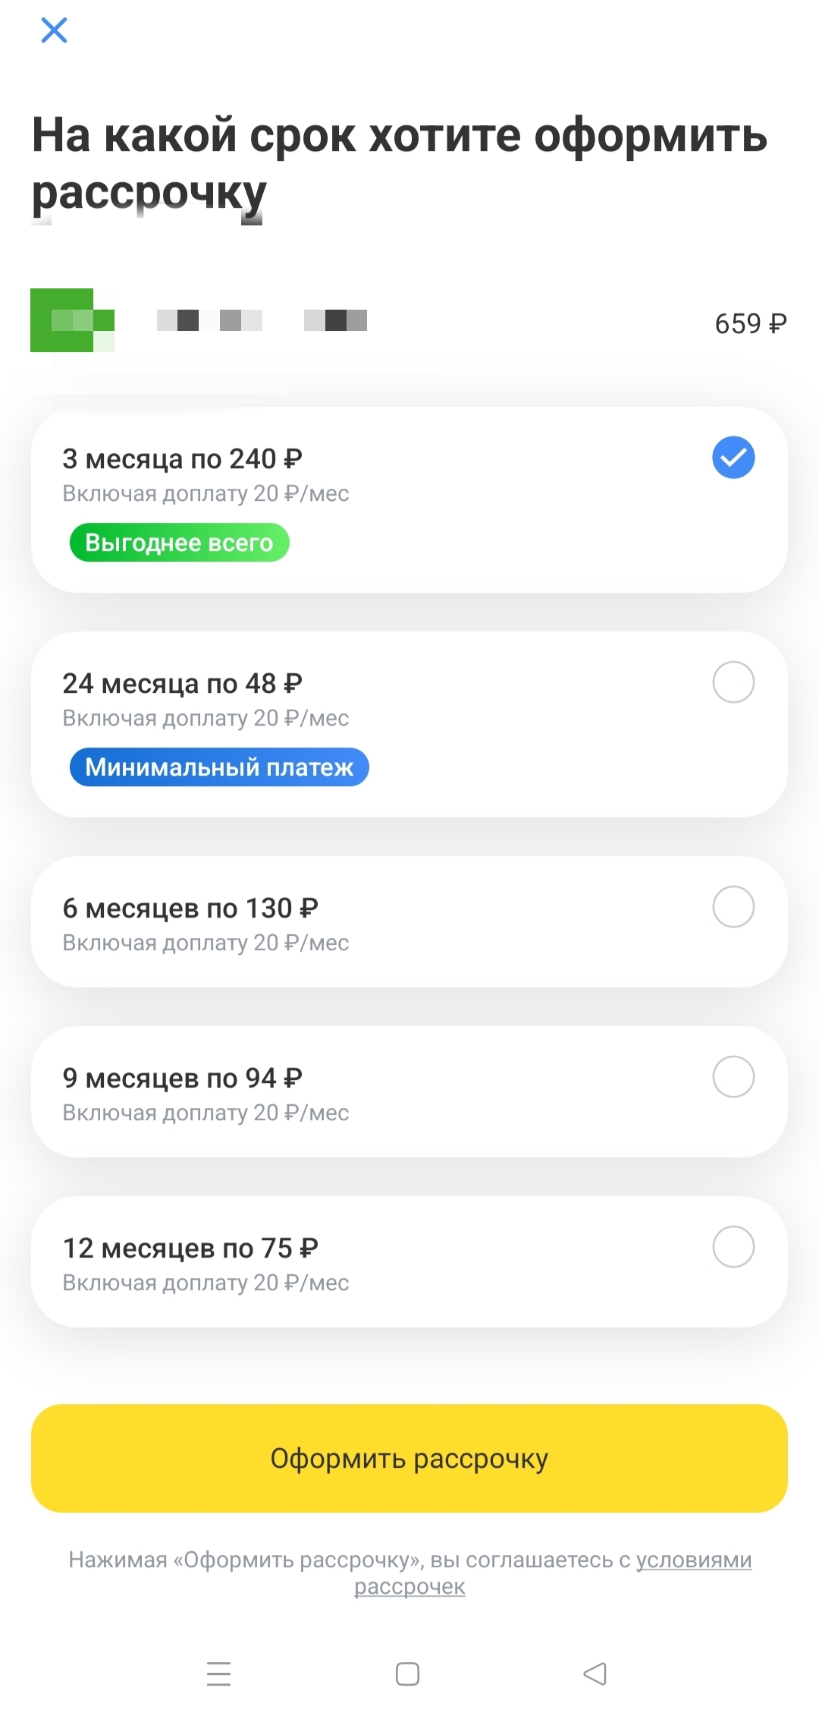Open the условиями рассрочек link

pos(553,1573)
